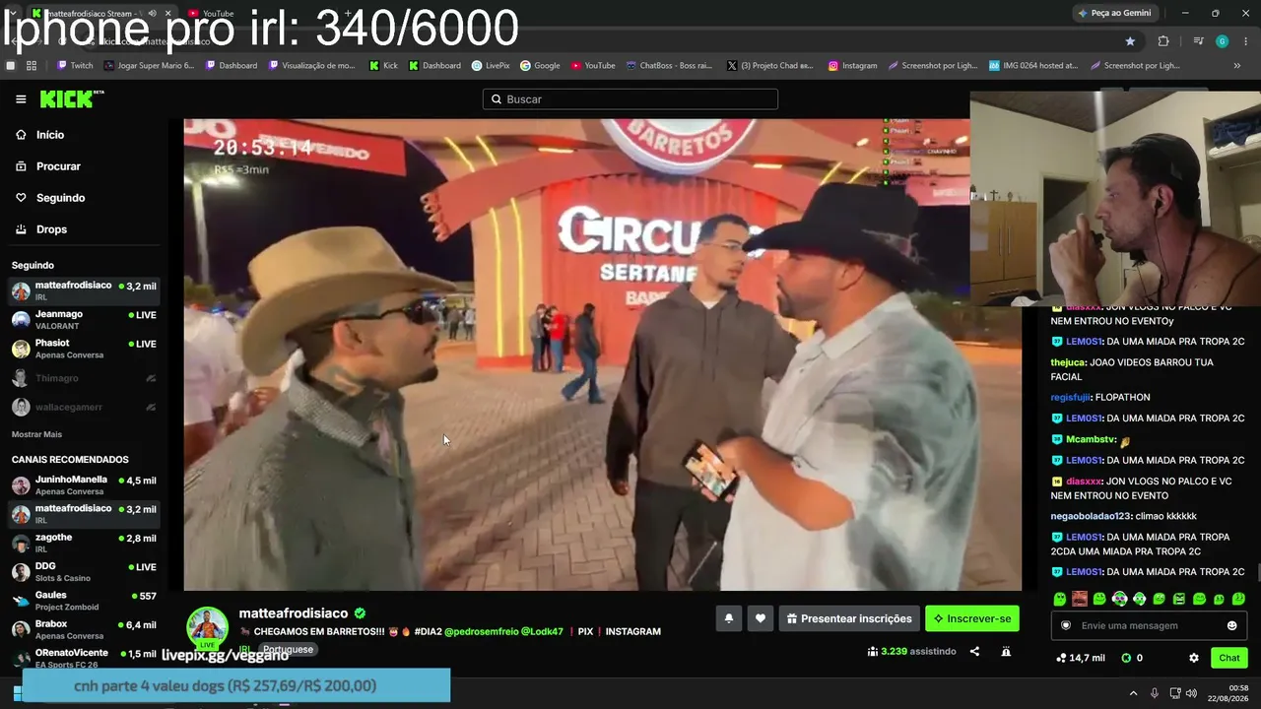Open the Twitch bookmark
Image resolution: width=1261 pixels, height=709 pixels.
click(75, 66)
